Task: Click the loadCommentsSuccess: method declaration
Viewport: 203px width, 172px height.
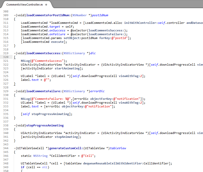Action: (x=44, y=53)
